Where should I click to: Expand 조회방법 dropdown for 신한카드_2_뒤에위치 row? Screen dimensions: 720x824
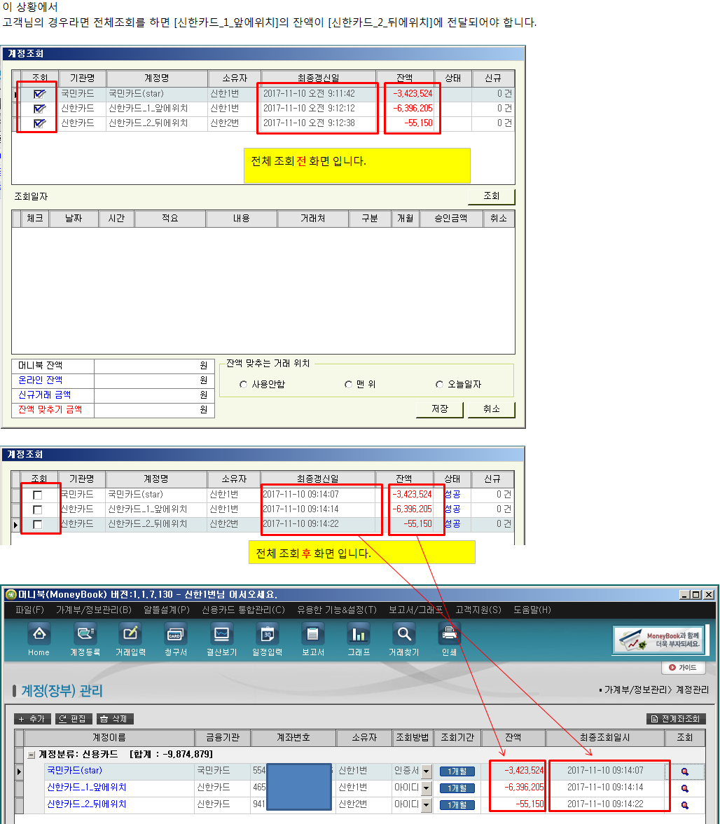coord(426,805)
